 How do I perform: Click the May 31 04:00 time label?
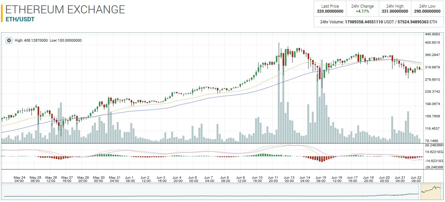point(115,179)
